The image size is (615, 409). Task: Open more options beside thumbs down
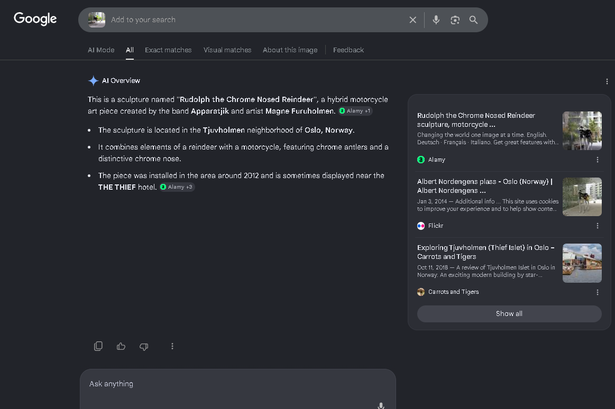tap(172, 346)
